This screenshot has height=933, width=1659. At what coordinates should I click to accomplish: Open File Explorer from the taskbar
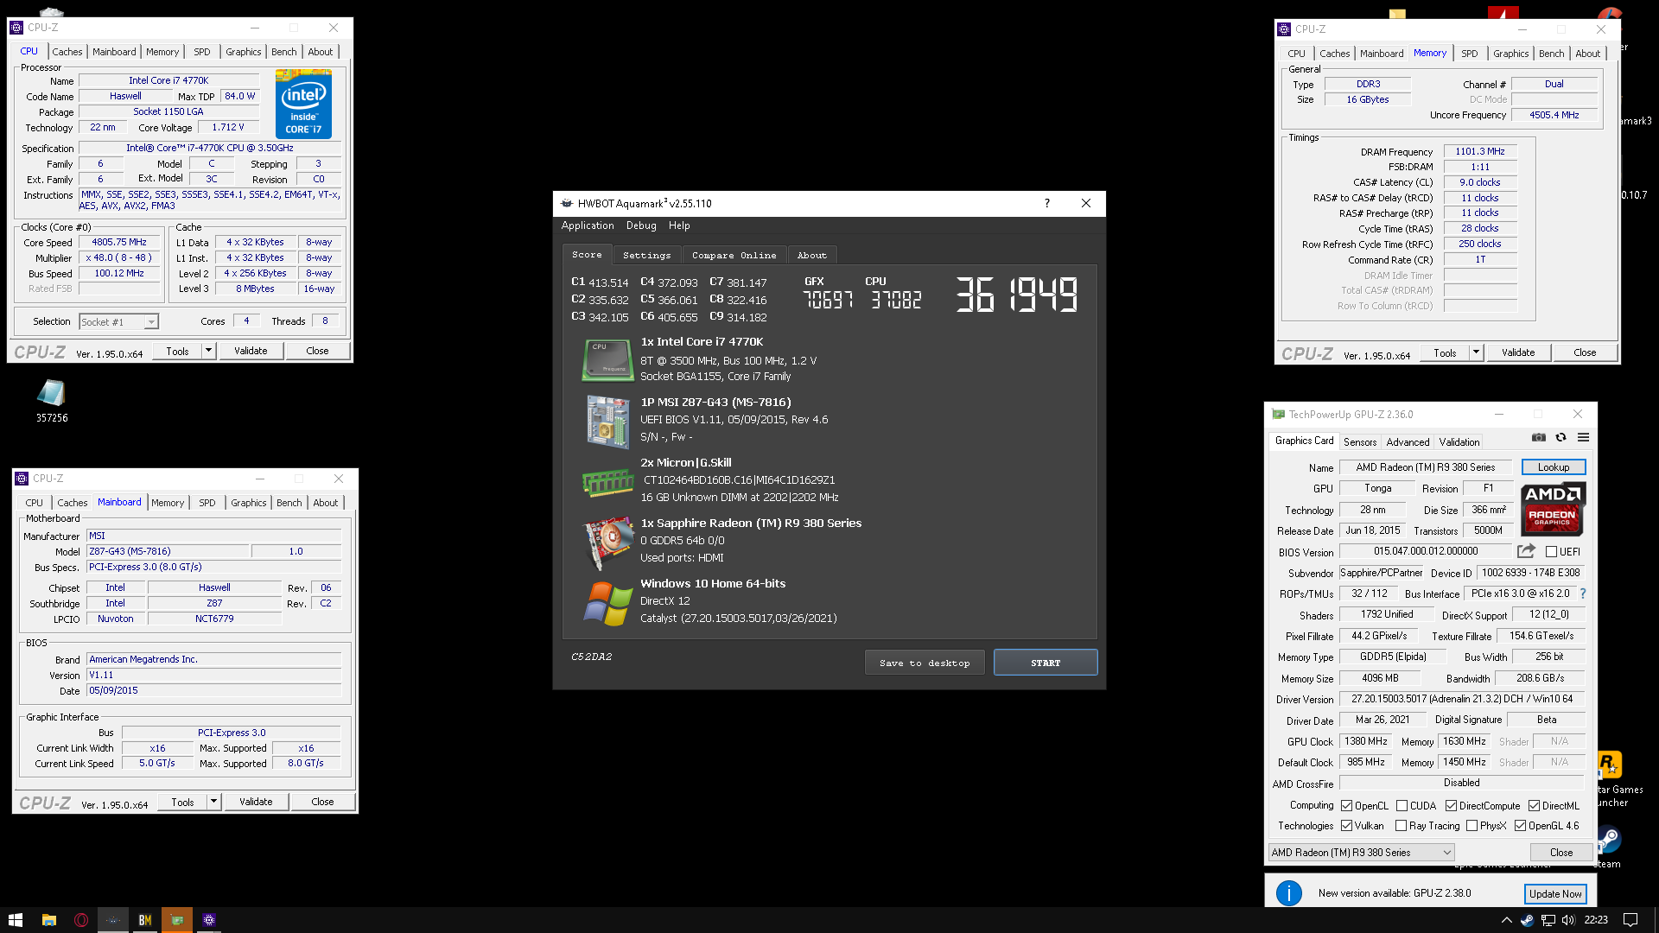pos(48,920)
